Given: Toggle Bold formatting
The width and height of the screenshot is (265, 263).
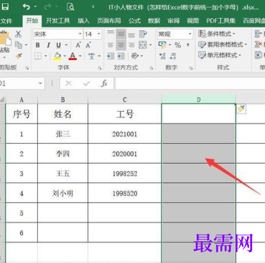Looking at the screenshot, I should 38,45.
